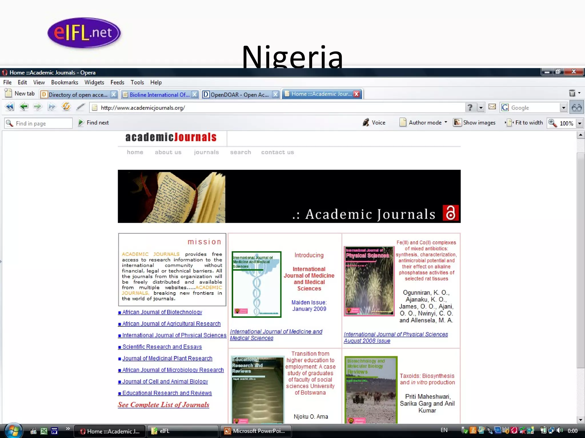Open closed tabs trash can icon
This screenshot has height=438, width=585.
[572, 93]
